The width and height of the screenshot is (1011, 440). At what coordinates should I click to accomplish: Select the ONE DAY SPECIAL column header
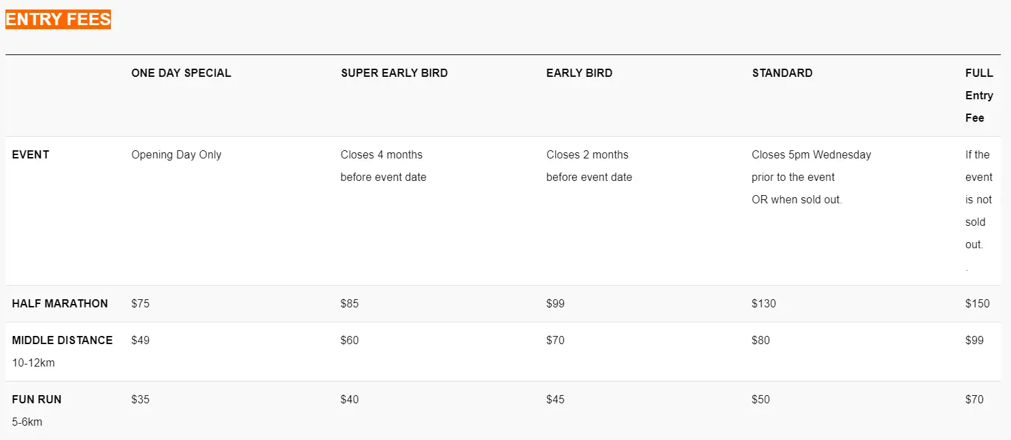[181, 73]
